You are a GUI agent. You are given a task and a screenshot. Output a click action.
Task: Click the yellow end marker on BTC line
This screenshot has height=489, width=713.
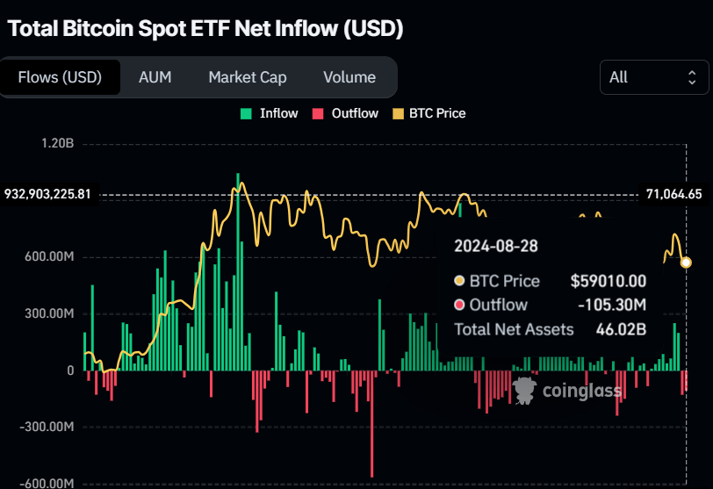point(686,262)
